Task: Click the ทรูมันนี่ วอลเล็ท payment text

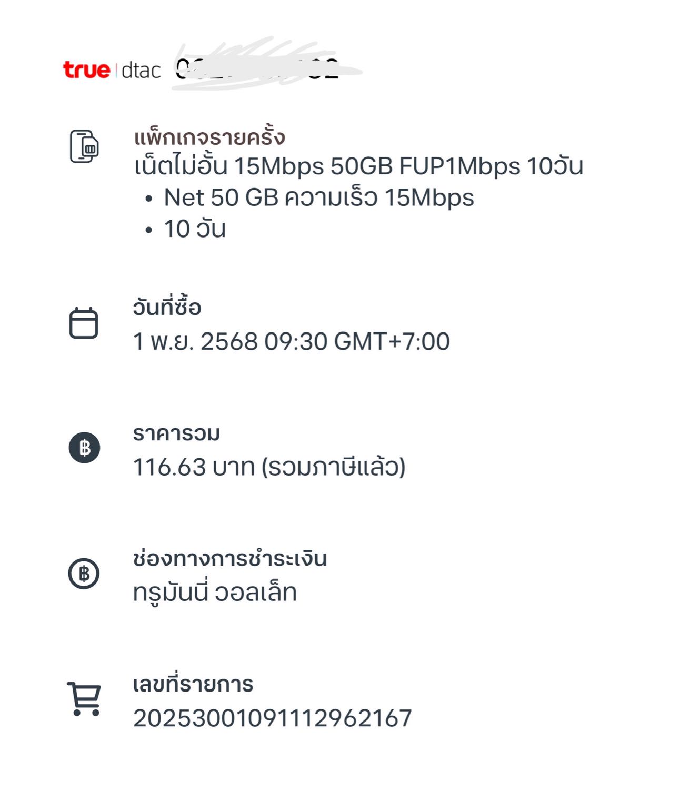Action: point(215,592)
